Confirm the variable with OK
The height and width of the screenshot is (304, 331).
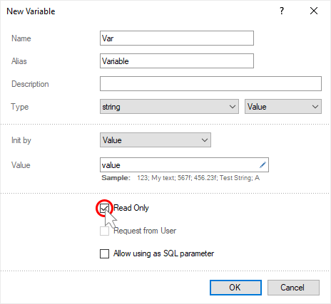coord(235,288)
